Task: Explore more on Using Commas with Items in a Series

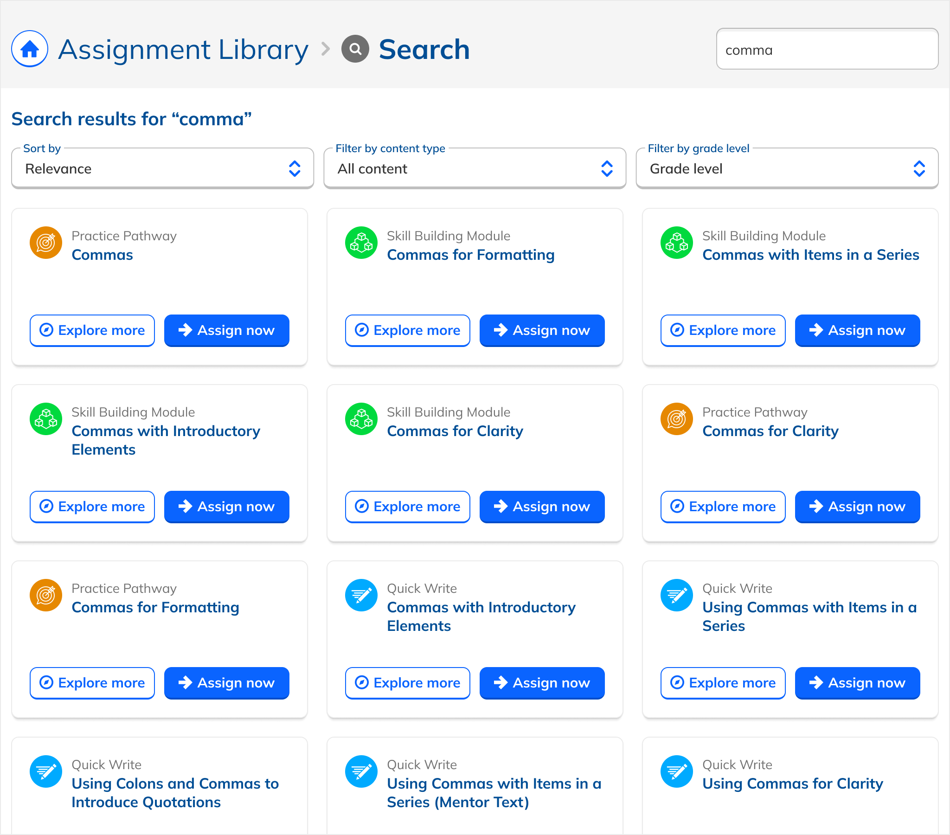Action: [x=723, y=682]
